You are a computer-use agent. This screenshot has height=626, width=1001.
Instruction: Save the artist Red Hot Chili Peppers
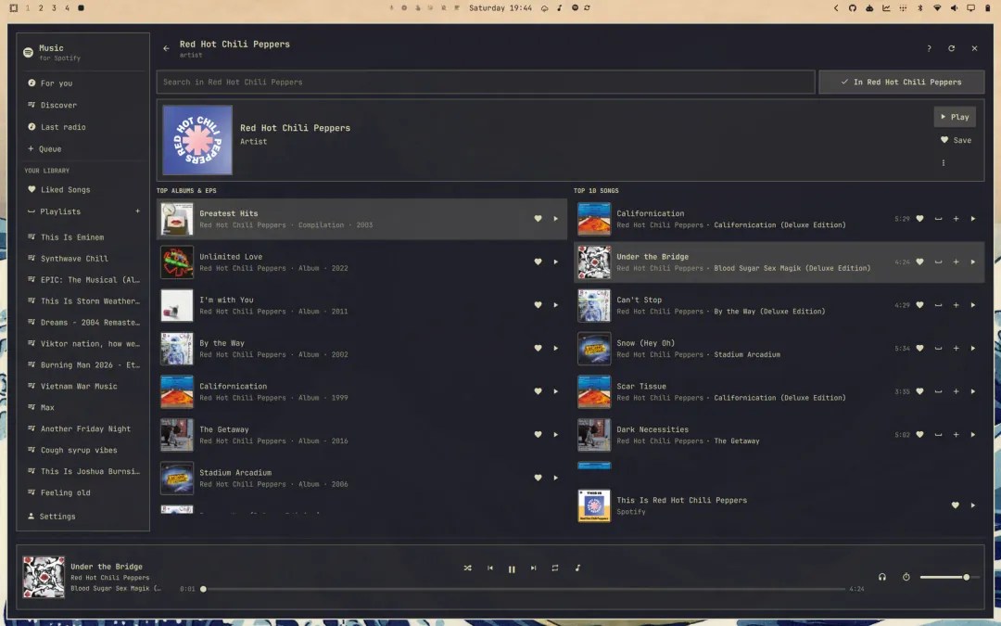(x=956, y=140)
